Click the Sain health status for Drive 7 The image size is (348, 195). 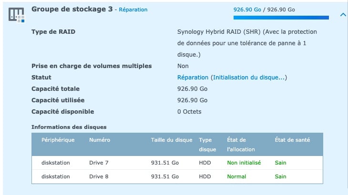280,163
